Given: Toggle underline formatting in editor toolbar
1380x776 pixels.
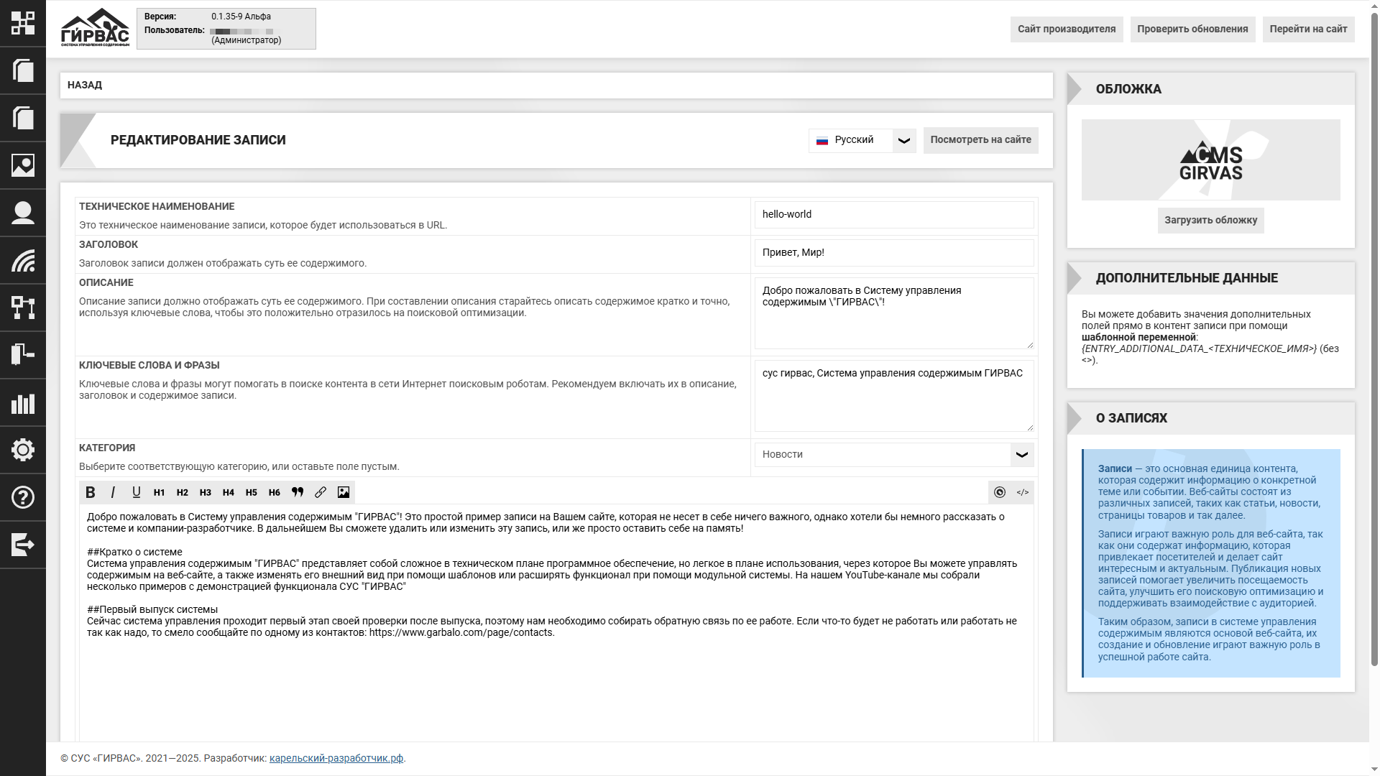Looking at the screenshot, I should coord(137,492).
